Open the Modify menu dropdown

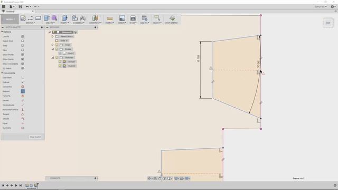click(x=64, y=23)
